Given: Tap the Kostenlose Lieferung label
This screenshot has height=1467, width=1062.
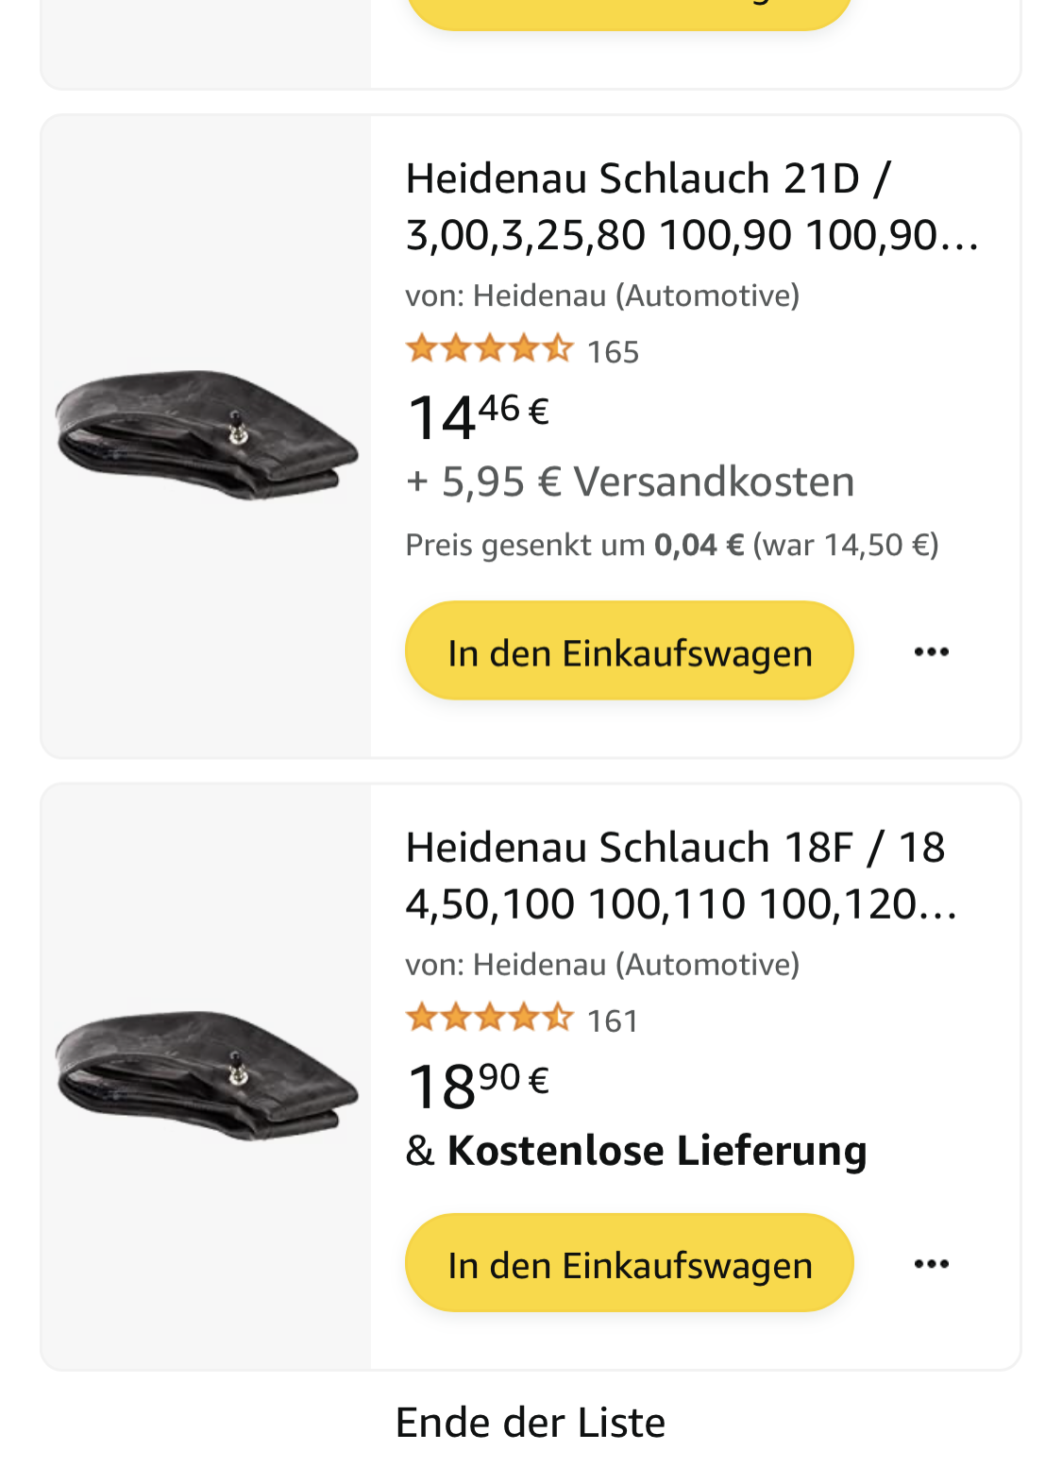Looking at the screenshot, I should tap(656, 1151).
